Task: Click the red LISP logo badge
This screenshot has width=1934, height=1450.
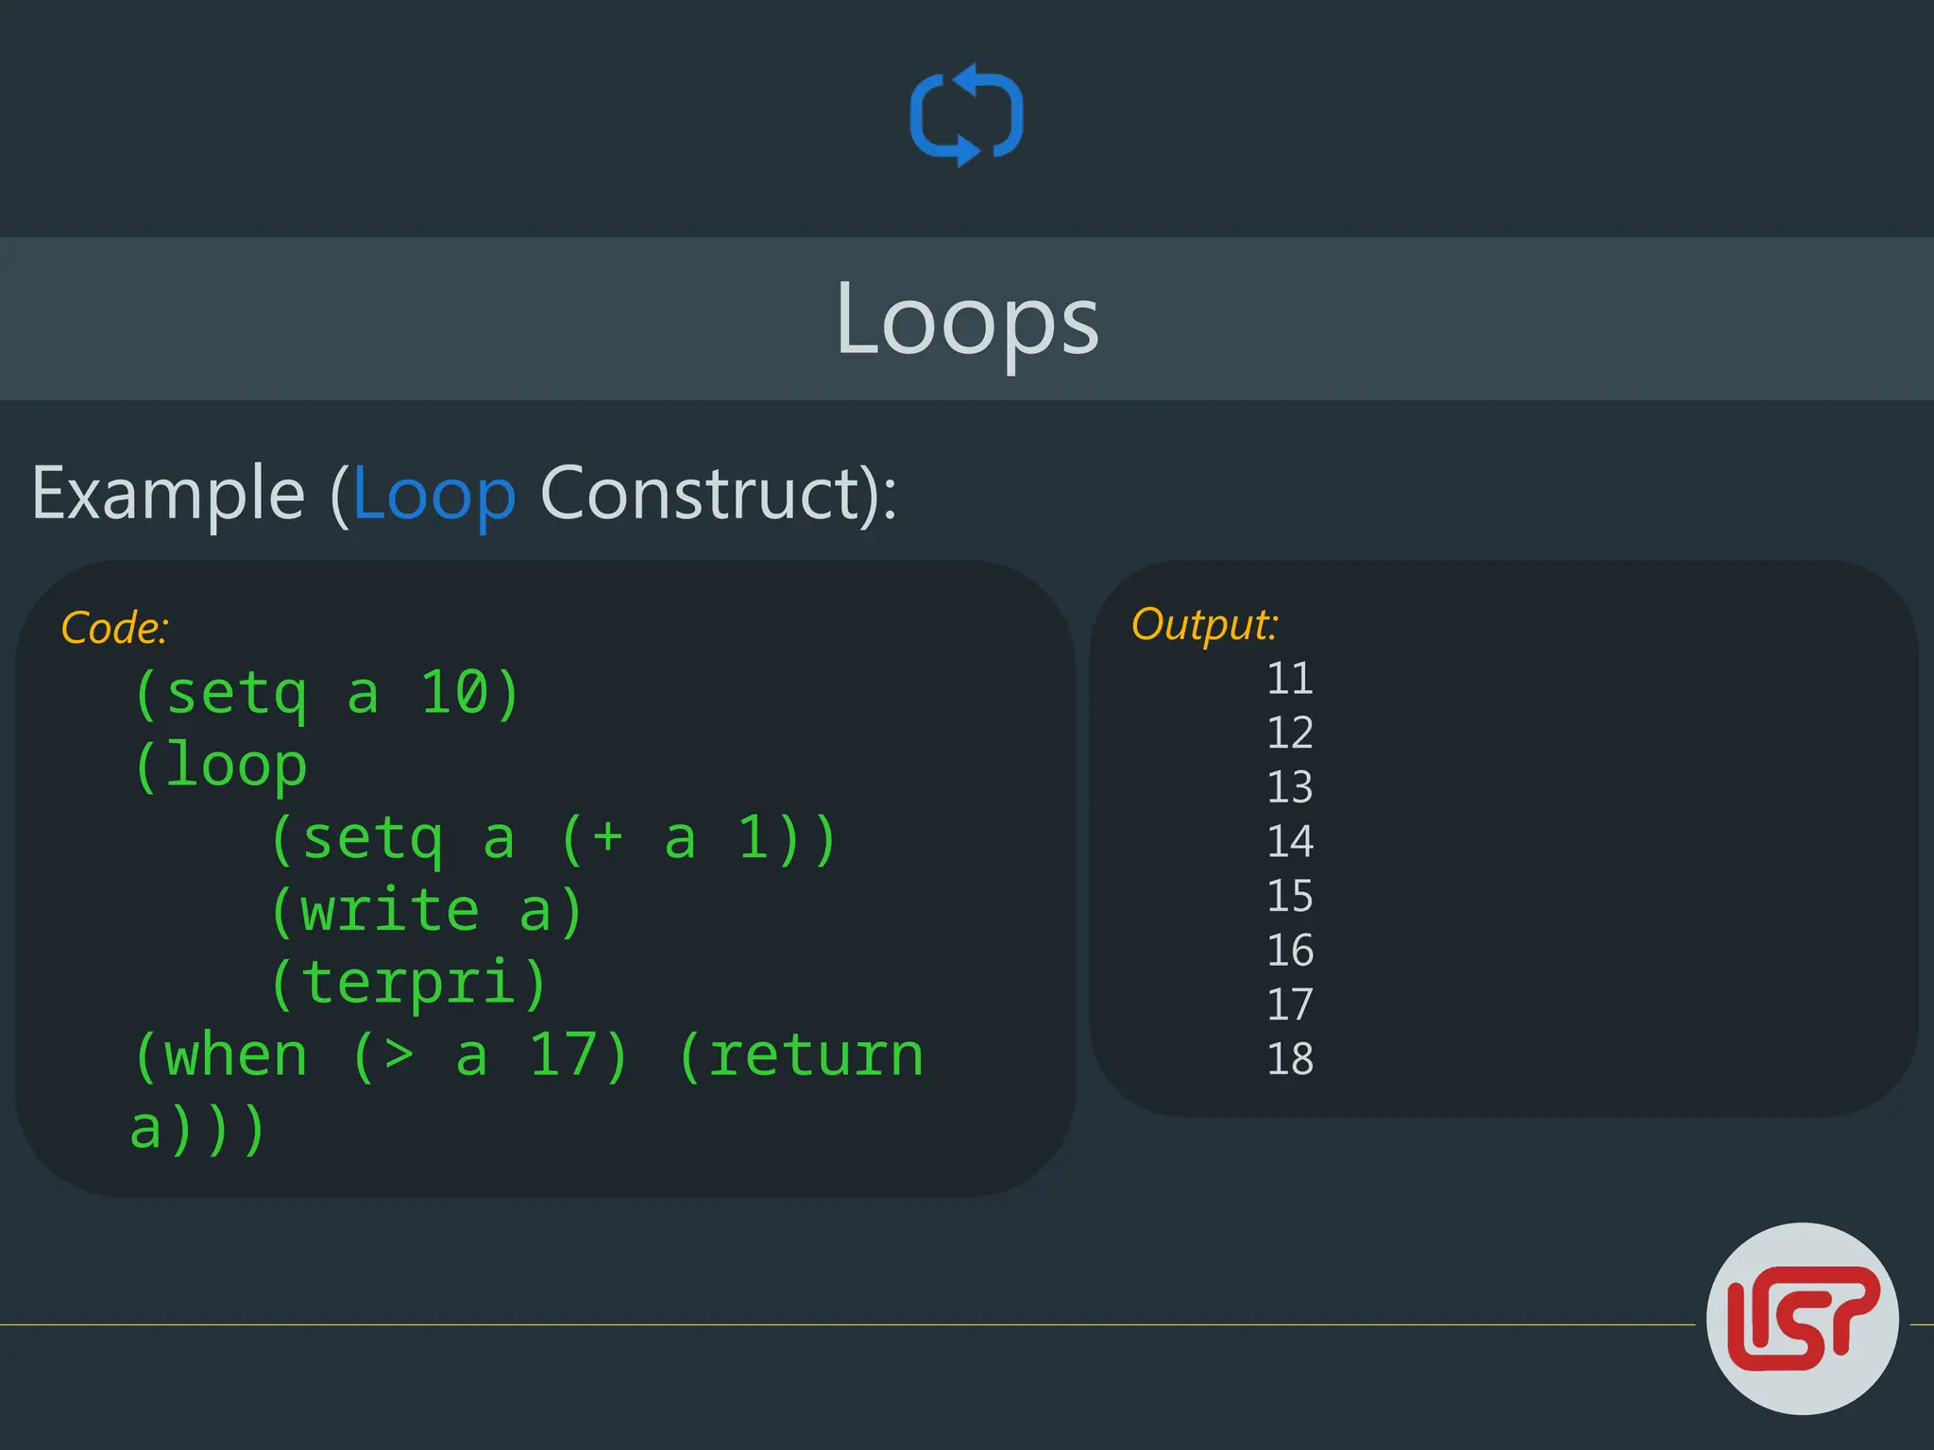Action: pos(1802,1318)
